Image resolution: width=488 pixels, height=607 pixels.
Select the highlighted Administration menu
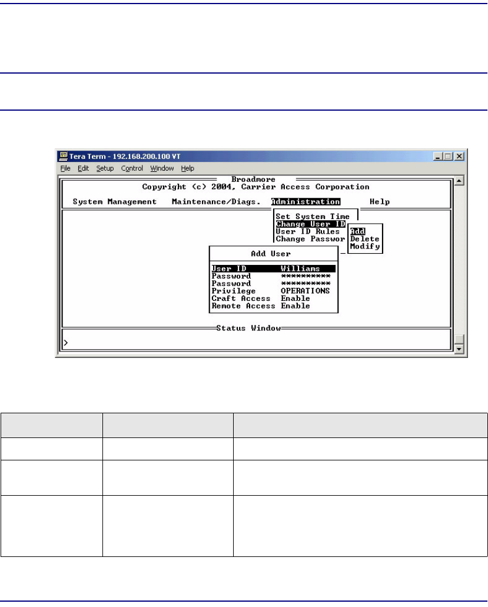tap(306, 202)
